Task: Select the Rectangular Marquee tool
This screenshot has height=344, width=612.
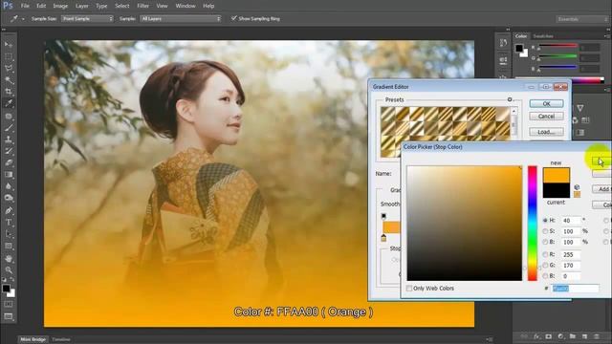Action: click(9, 57)
